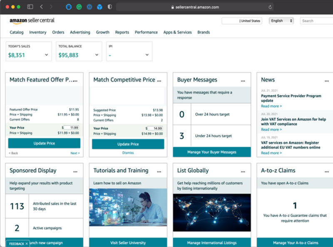The height and width of the screenshot is (247, 333).
Task: Expand Today's Sales dropdown
Action: coord(46,55)
